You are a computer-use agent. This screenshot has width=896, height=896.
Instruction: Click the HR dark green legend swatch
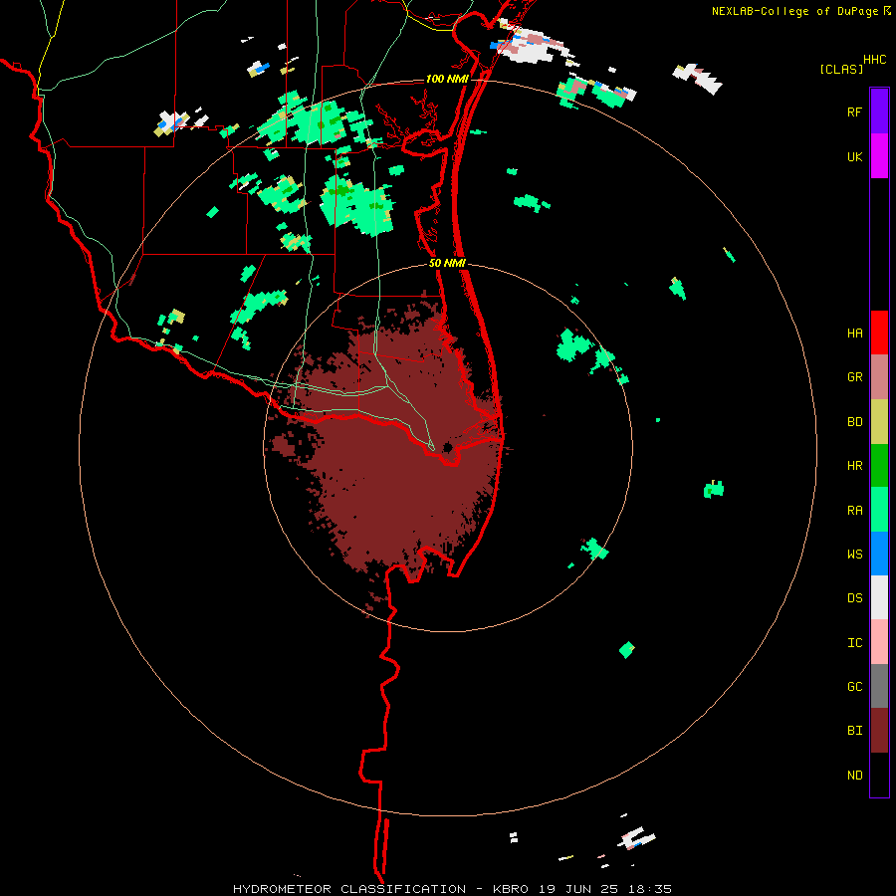879,466
